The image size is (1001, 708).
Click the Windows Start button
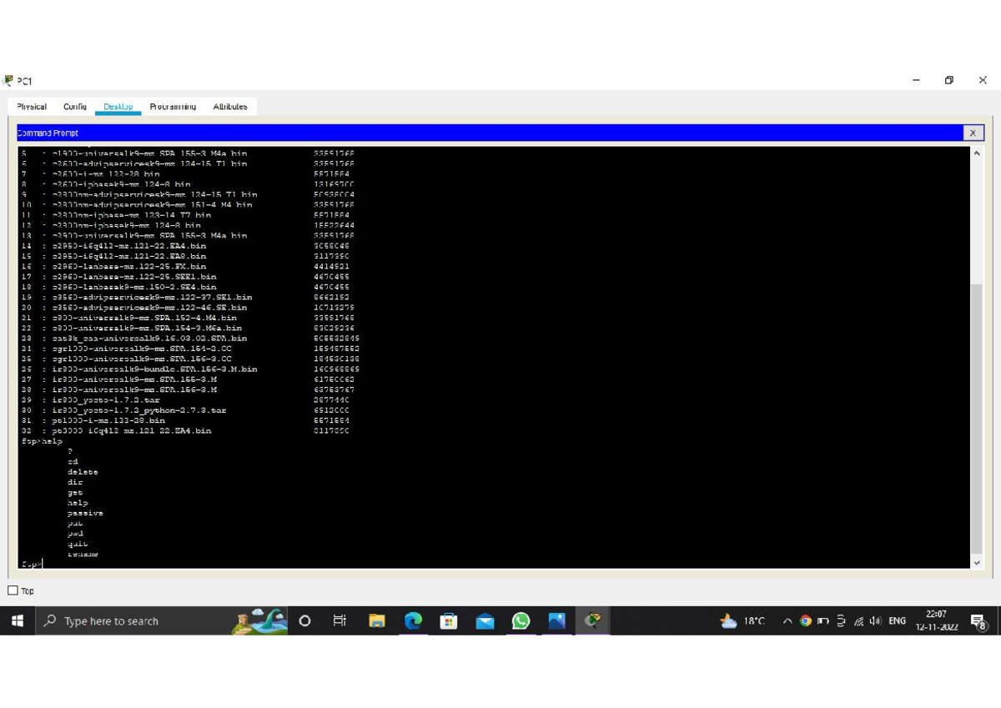pyautogui.click(x=17, y=620)
